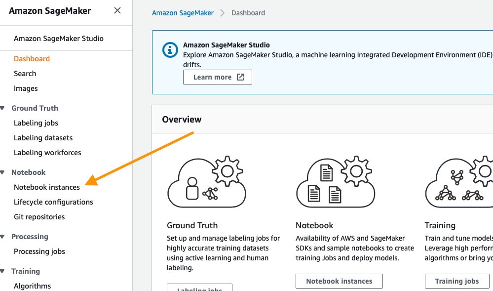The height and width of the screenshot is (291, 493).
Task: Click the Amazon SageMaker Studio banner title
Action: point(227,45)
